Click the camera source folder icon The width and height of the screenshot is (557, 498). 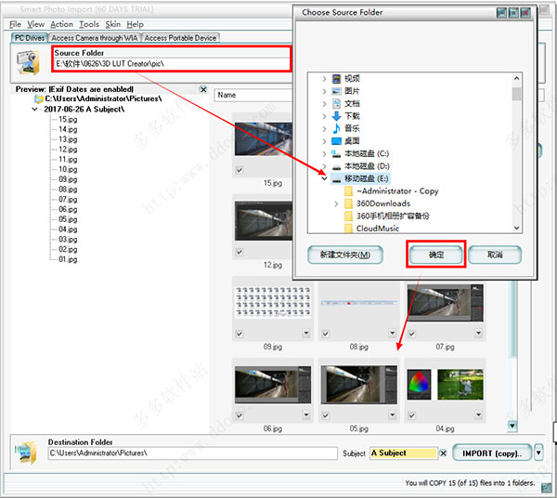click(27, 62)
